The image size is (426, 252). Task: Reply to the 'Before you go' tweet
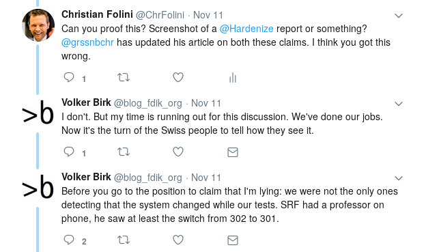(69, 240)
